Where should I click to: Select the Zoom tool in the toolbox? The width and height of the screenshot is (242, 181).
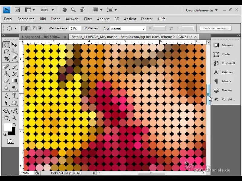tap(14, 118)
